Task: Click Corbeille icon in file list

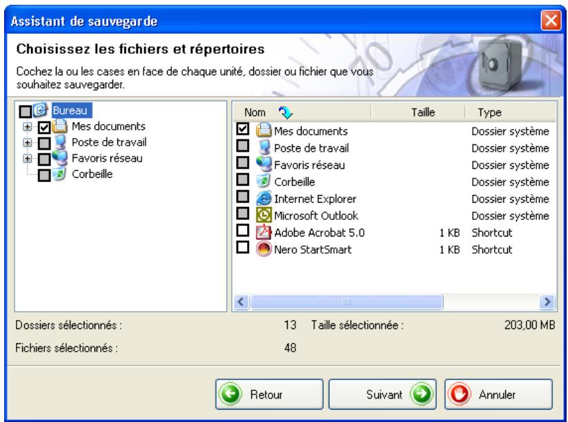Action: click(x=264, y=181)
